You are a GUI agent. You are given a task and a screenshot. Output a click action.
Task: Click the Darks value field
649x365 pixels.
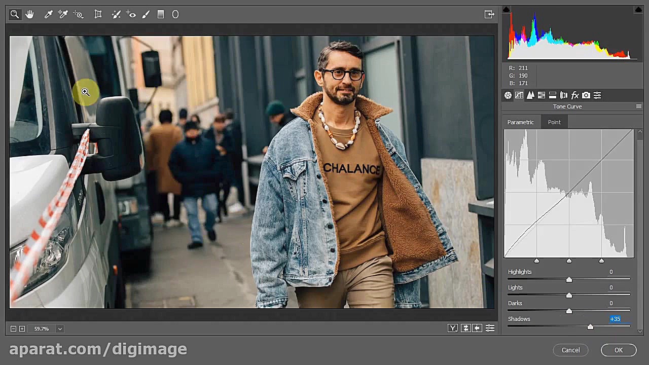[616, 303]
